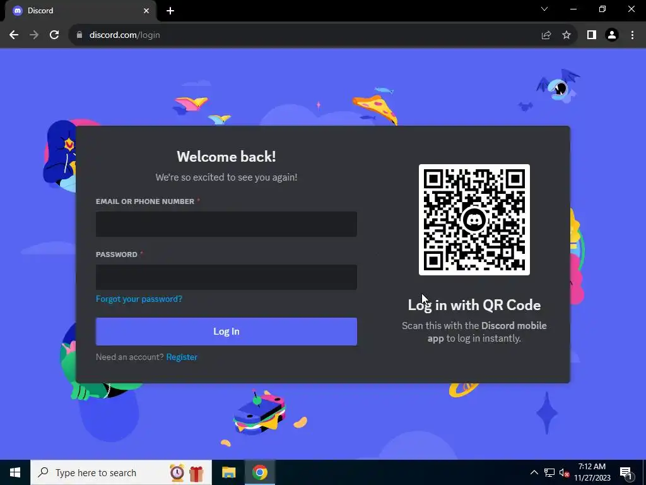
Task: View site info via the lock icon
Action: pos(79,35)
